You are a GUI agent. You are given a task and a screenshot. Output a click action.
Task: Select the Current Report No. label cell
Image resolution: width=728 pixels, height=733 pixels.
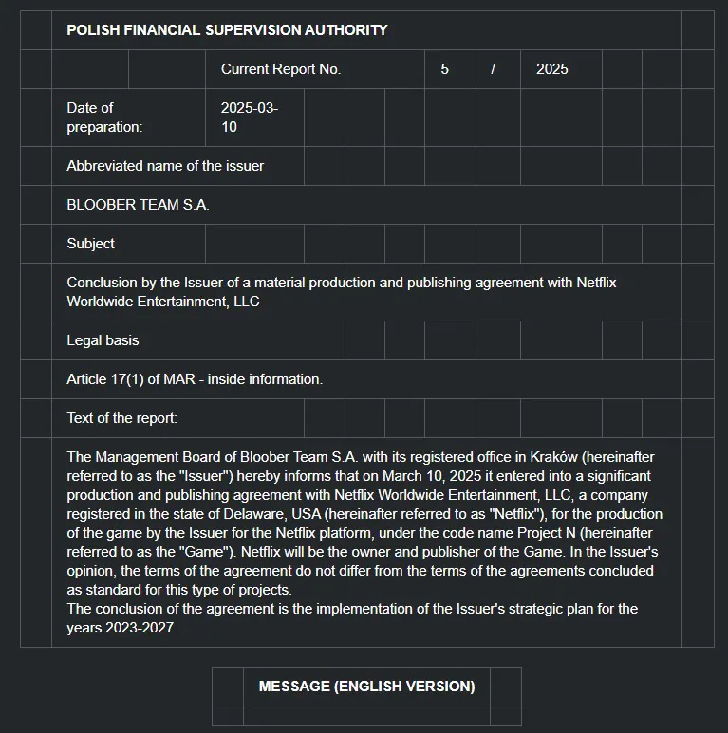click(315, 69)
